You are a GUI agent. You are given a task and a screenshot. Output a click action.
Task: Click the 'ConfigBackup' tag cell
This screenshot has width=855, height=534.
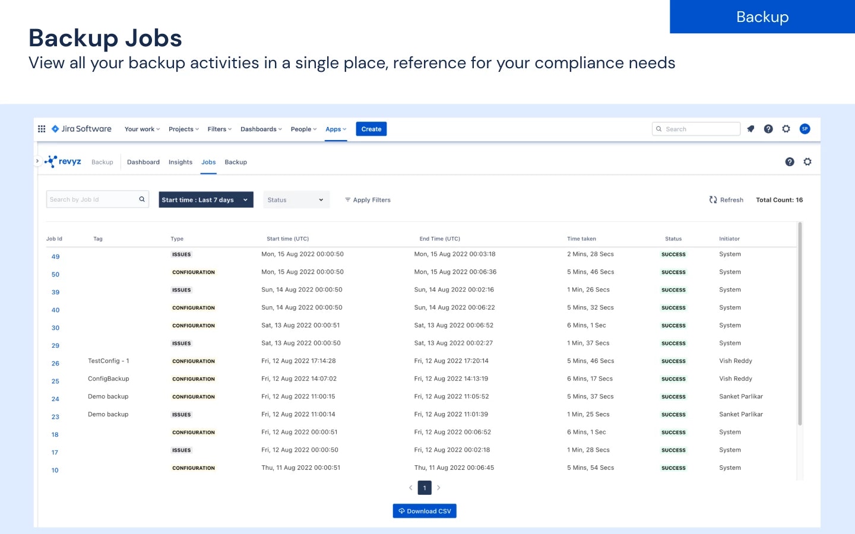[108, 379]
